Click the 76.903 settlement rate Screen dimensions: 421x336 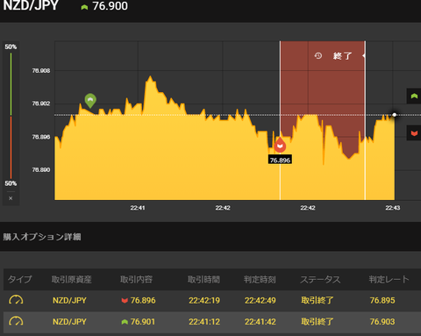point(382,322)
